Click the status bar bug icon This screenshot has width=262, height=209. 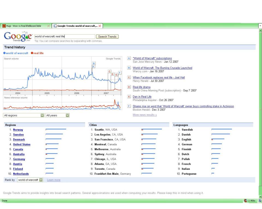pos(245,201)
